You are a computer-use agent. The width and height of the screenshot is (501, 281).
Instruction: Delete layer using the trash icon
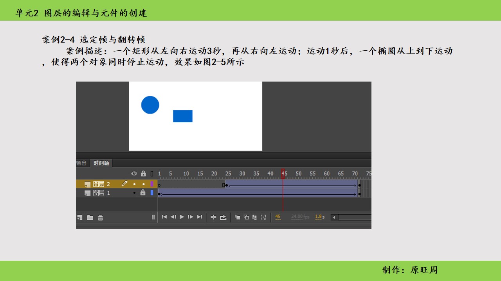point(101,218)
